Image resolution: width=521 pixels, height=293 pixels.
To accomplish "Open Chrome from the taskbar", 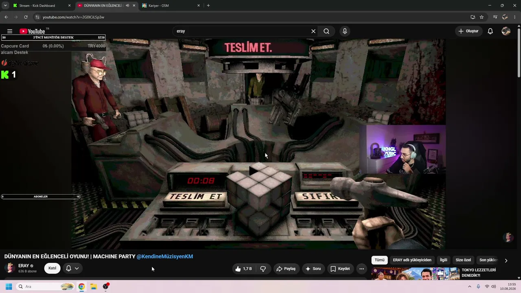I will pos(81,286).
